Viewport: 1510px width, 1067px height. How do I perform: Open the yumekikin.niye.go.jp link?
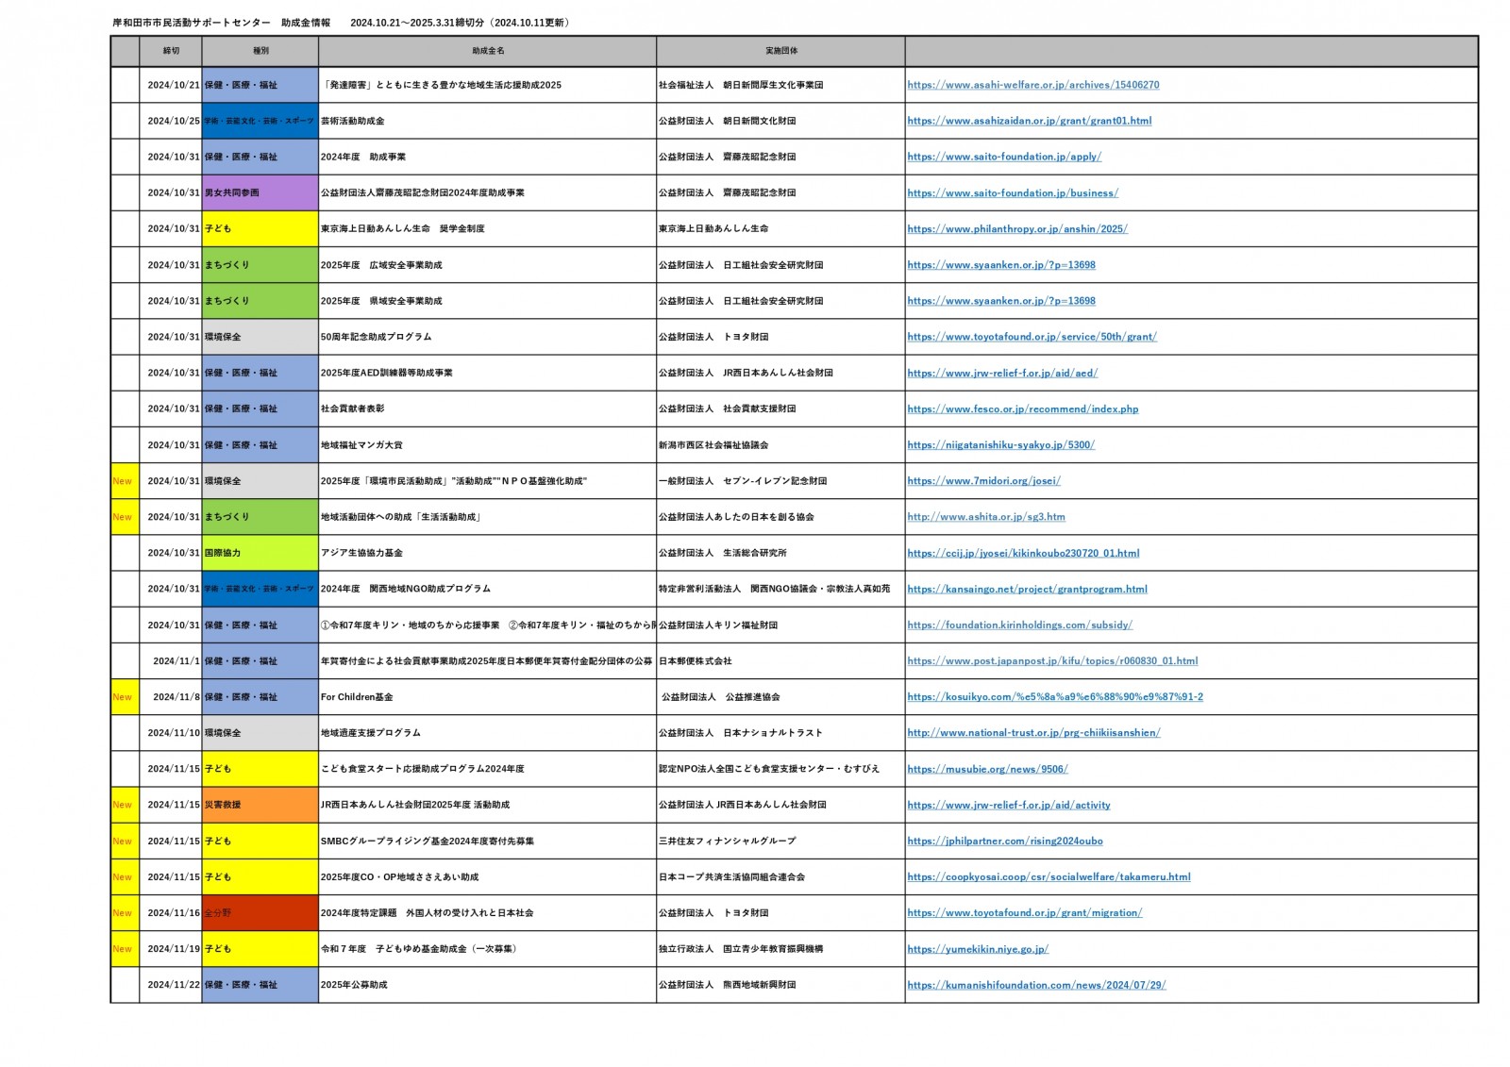coord(978,949)
